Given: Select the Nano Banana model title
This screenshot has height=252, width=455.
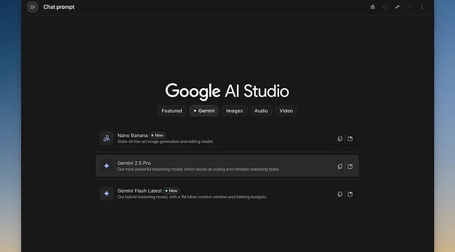Looking at the screenshot, I should [x=132, y=136].
